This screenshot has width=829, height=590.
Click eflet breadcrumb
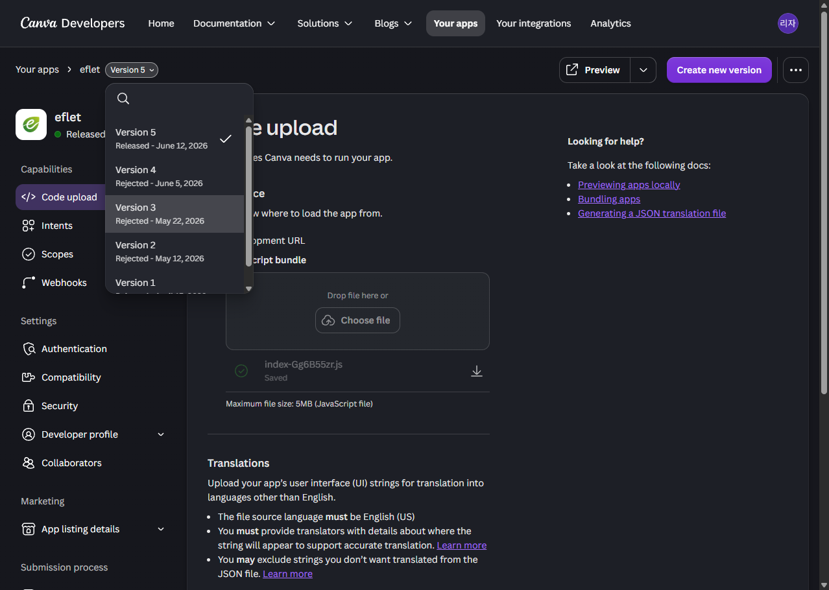coord(90,69)
